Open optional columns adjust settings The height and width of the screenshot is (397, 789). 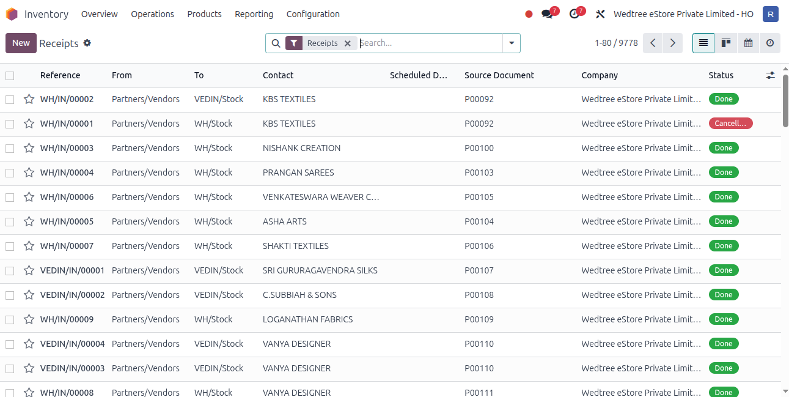[770, 75]
